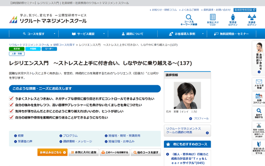This screenshot has width=265, height=166.
Task: Click the arrow icon beside プロフィール
Action: point(191,119)
